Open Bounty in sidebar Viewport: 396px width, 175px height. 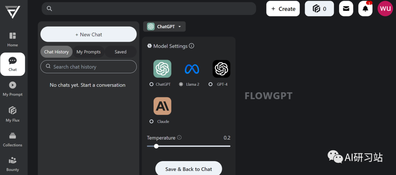pos(12,164)
